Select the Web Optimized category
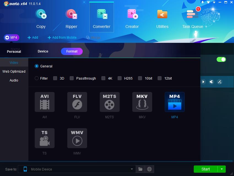 pyautogui.click(x=14, y=71)
